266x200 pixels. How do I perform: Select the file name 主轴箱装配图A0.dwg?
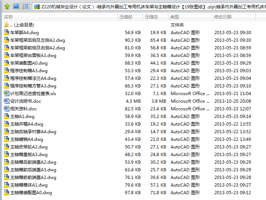(x=31, y=192)
